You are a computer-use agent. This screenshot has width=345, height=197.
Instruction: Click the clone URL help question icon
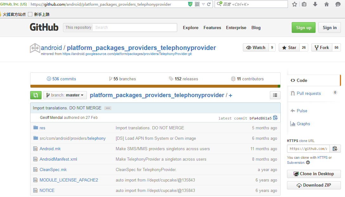(308, 163)
